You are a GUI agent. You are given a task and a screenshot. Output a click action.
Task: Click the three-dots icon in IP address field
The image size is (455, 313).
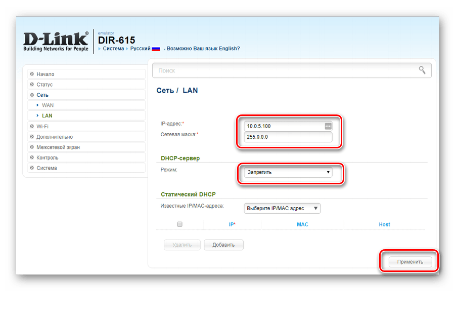click(x=328, y=126)
